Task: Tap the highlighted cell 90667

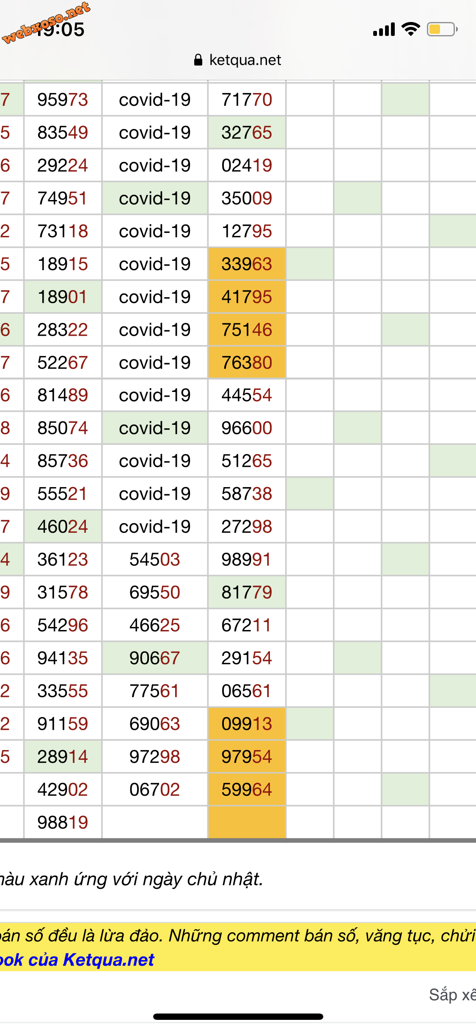Action: point(154,658)
